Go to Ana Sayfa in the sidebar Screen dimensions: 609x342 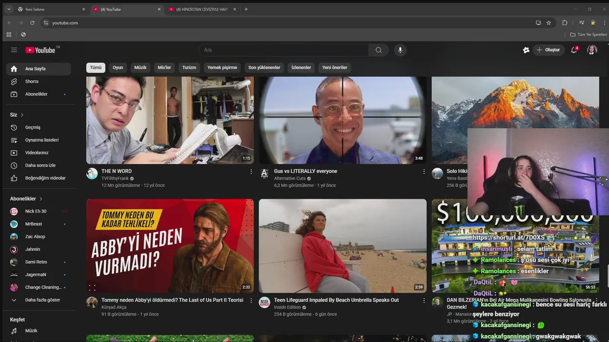pos(39,69)
